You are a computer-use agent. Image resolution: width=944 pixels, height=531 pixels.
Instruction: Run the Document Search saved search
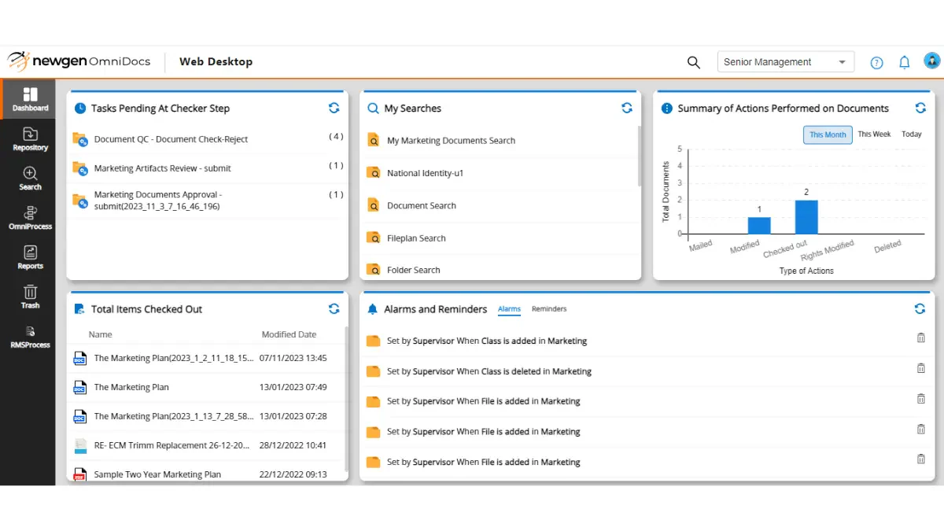tap(421, 205)
